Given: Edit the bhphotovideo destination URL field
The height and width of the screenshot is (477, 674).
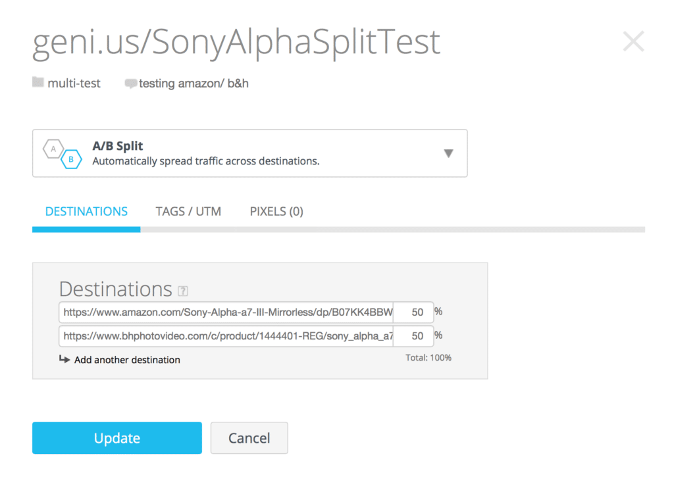Looking at the screenshot, I should [226, 336].
